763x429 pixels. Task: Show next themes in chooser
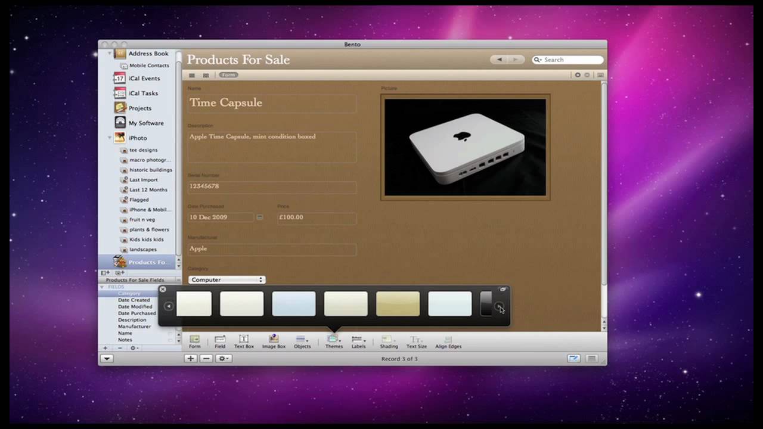pyautogui.click(x=500, y=306)
